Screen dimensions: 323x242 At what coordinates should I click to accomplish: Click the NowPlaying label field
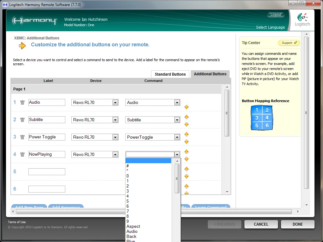point(47,154)
